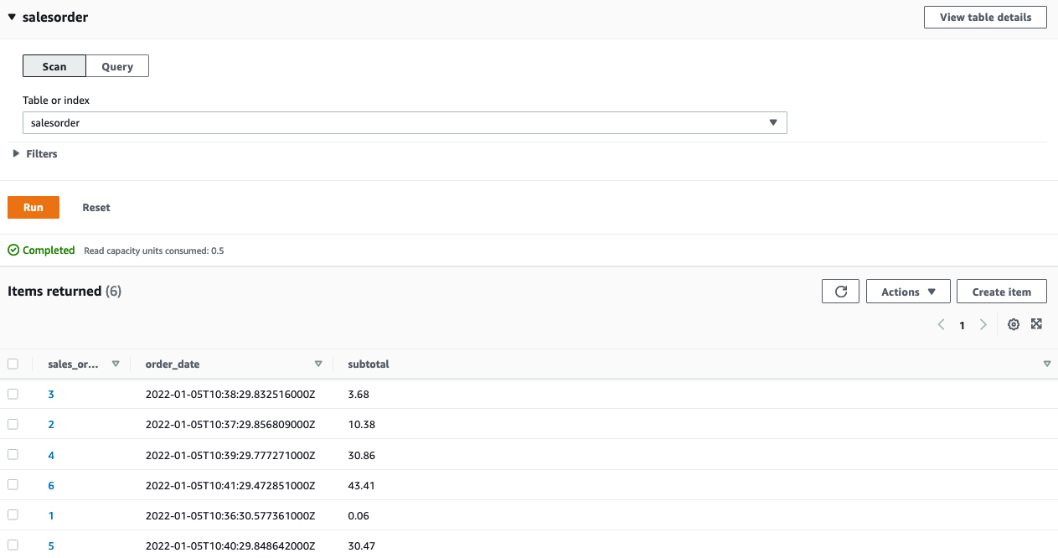Click the green Completed status checkmark
The height and width of the screenshot is (558, 1058).
pyautogui.click(x=13, y=250)
